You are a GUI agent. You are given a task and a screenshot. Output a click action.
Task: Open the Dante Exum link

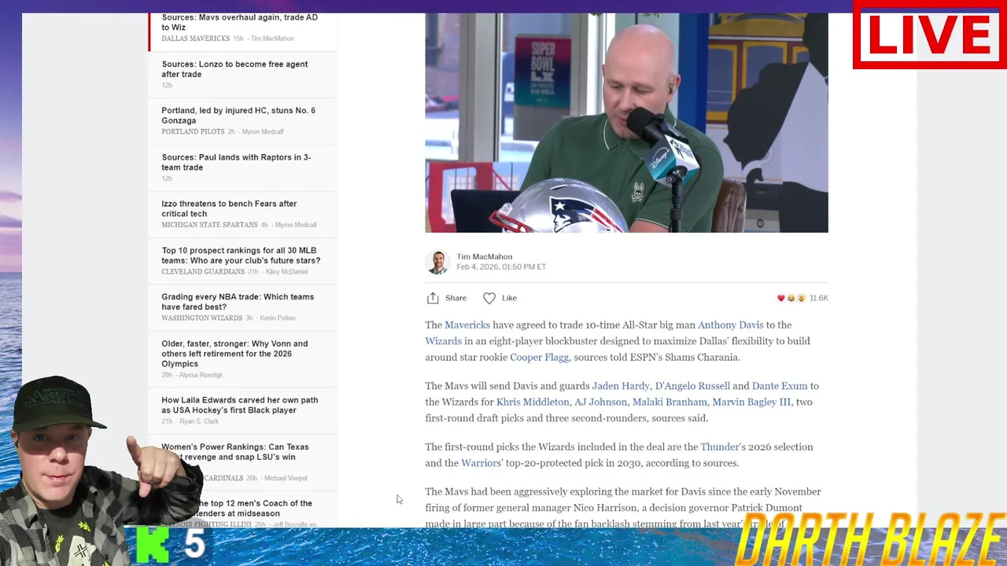click(780, 386)
